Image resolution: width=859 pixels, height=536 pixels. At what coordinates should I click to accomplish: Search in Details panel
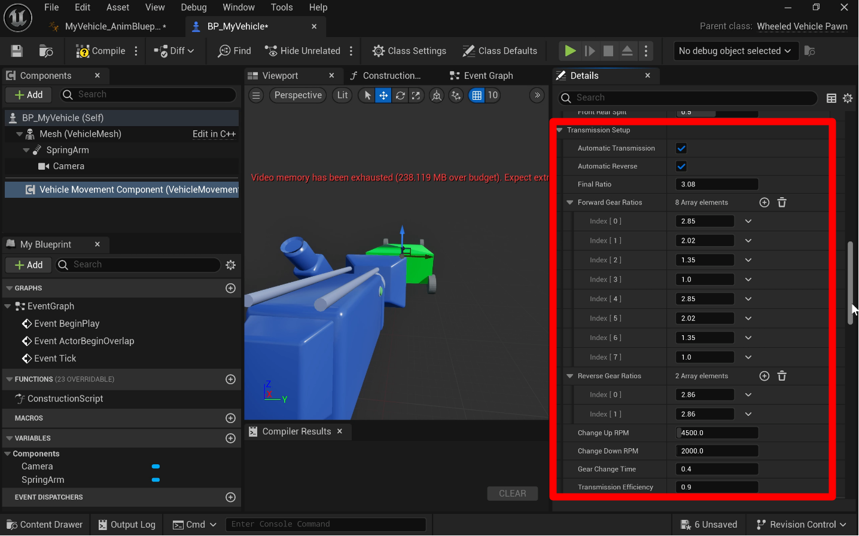(x=688, y=98)
